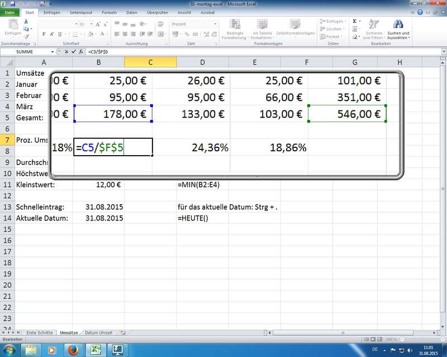The width and height of the screenshot is (447, 357).
Task: Open the font size dropdown
Action: click(x=91, y=25)
